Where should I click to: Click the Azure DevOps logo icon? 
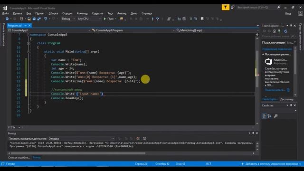coord(268,62)
